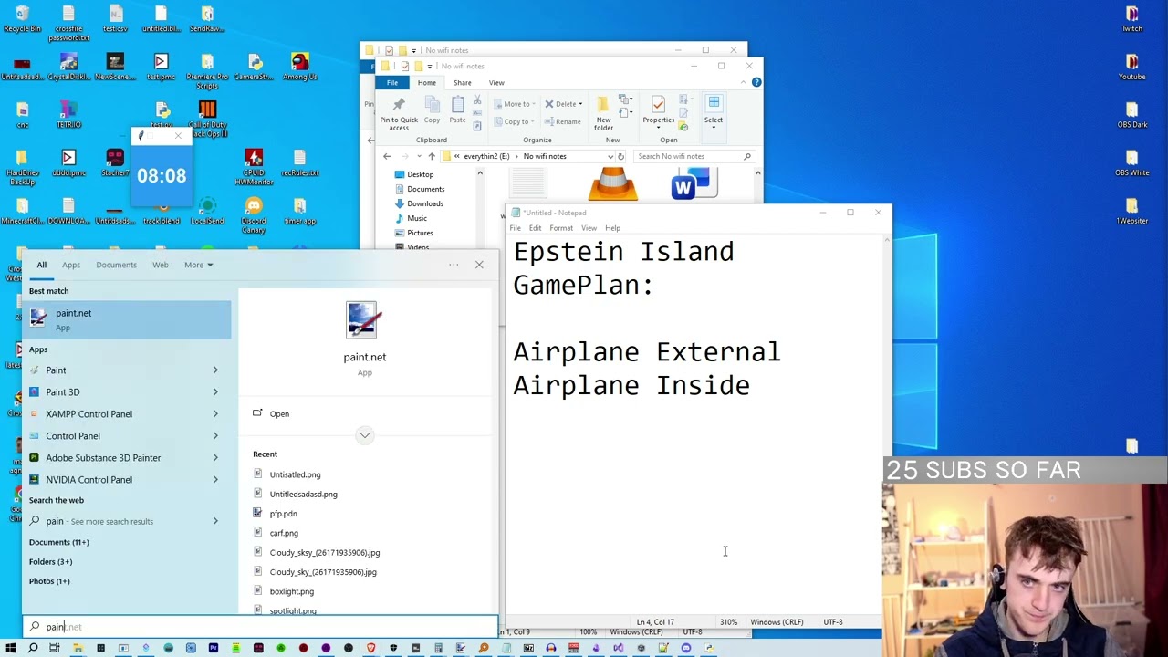Screen dimensions: 1168x657
Task: Open Brave browser from taskbar
Action: point(370,648)
